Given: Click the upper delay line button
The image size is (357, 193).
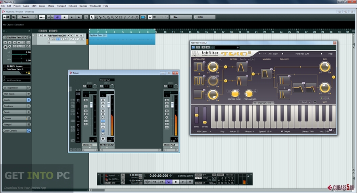Looking at the screenshot, I should tap(284, 81).
